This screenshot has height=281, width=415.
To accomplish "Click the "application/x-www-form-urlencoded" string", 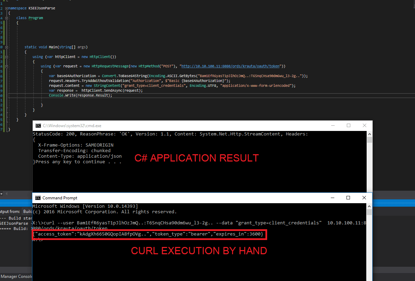I will click(x=256, y=86).
